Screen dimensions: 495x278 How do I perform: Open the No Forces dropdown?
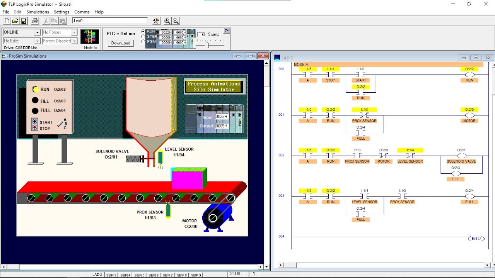[74, 32]
